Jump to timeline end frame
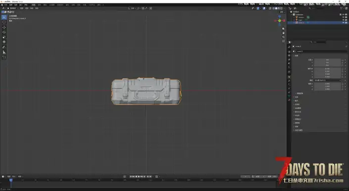The image size is (349, 191). 144,176
